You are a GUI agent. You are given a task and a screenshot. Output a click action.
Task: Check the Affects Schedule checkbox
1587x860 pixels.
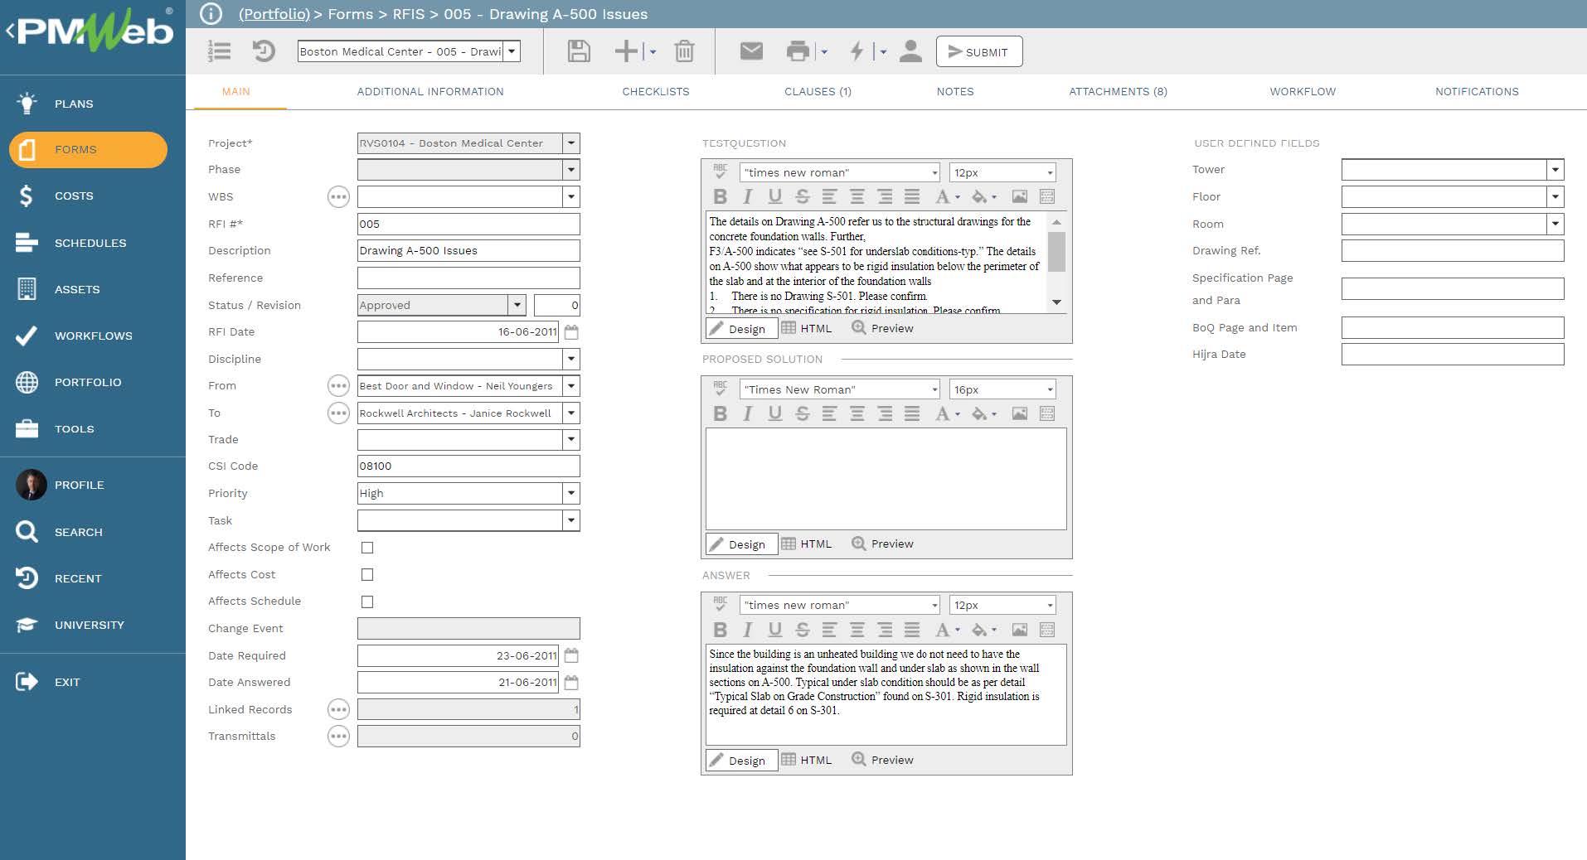pos(367,602)
